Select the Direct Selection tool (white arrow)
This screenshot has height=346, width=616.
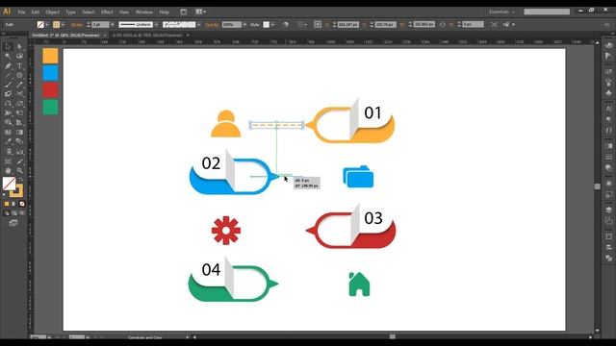click(19, 47)
